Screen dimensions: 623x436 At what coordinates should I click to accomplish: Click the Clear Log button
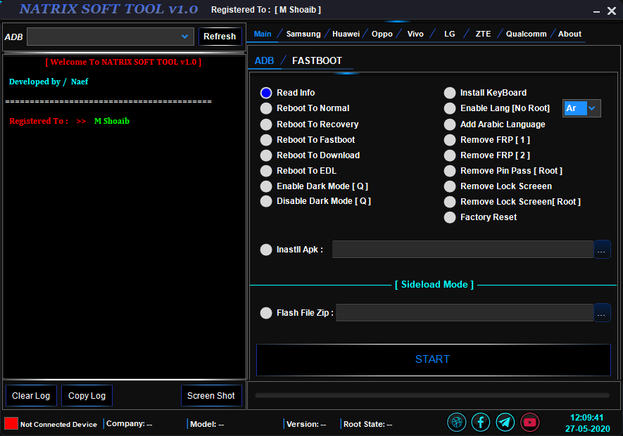click(x=31, y=395)
